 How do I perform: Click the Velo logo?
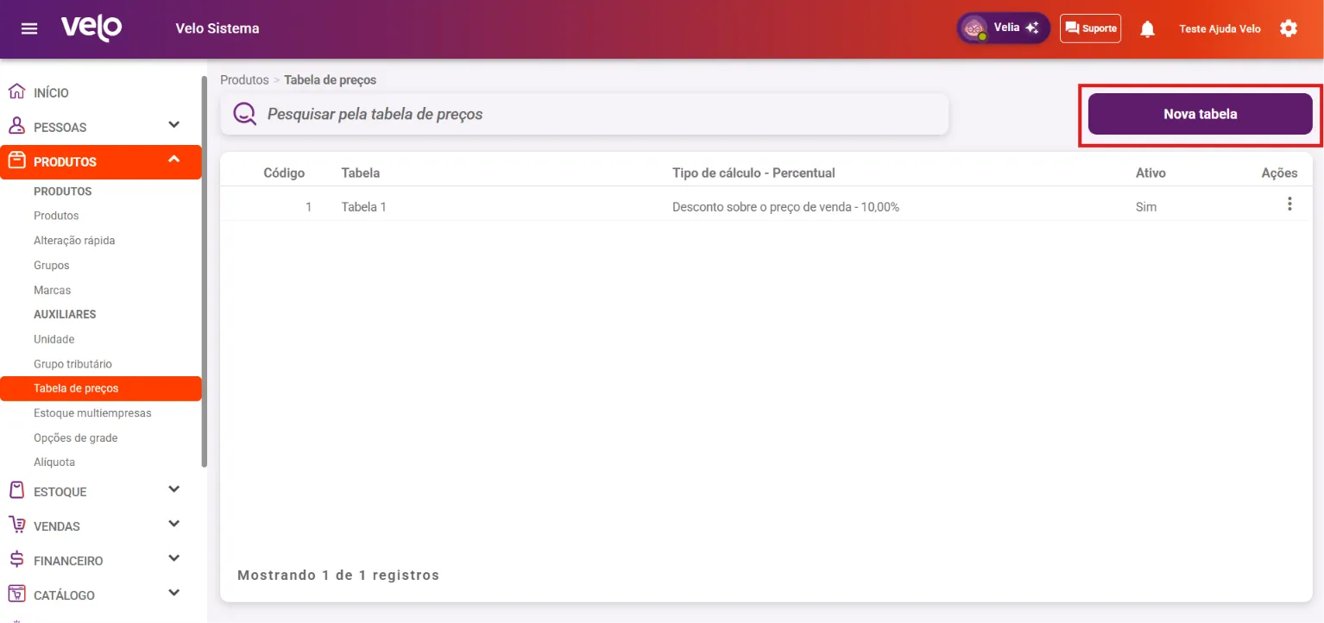91,28
